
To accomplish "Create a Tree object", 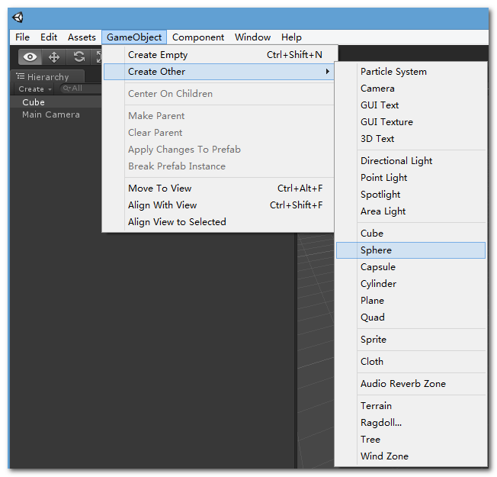I will [x=411, y=440].
